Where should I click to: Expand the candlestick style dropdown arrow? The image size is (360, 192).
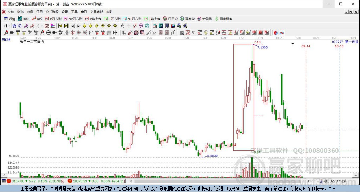pos(42,26)
